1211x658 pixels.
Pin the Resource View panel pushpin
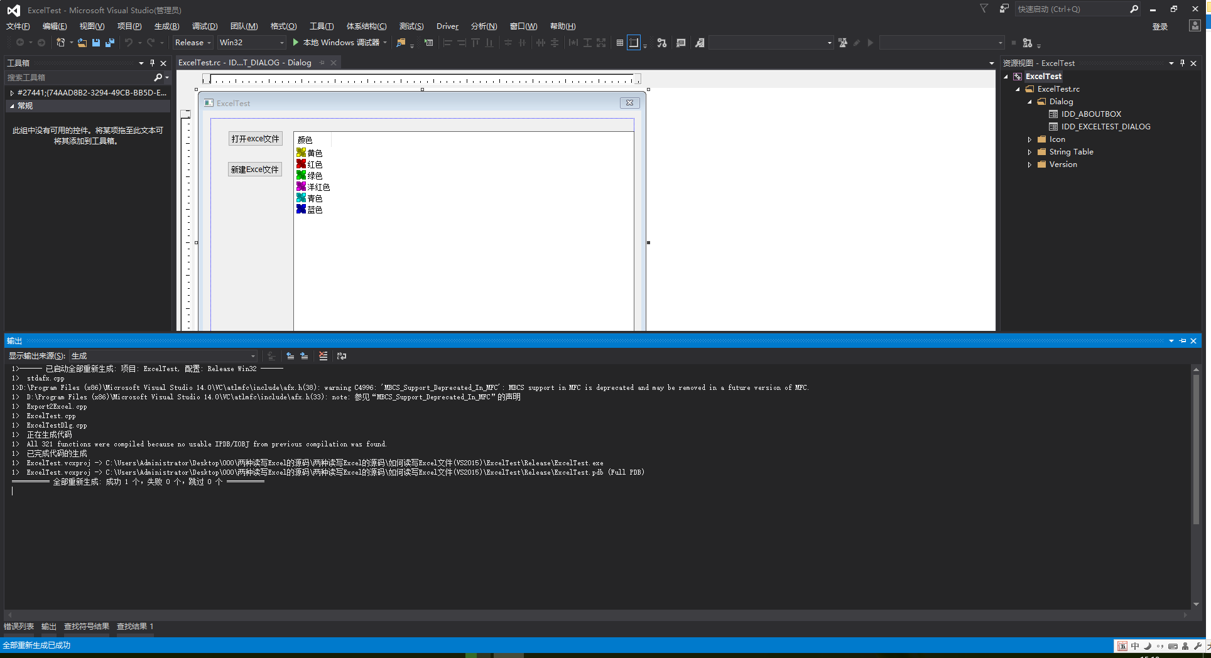coord(1182,63)
